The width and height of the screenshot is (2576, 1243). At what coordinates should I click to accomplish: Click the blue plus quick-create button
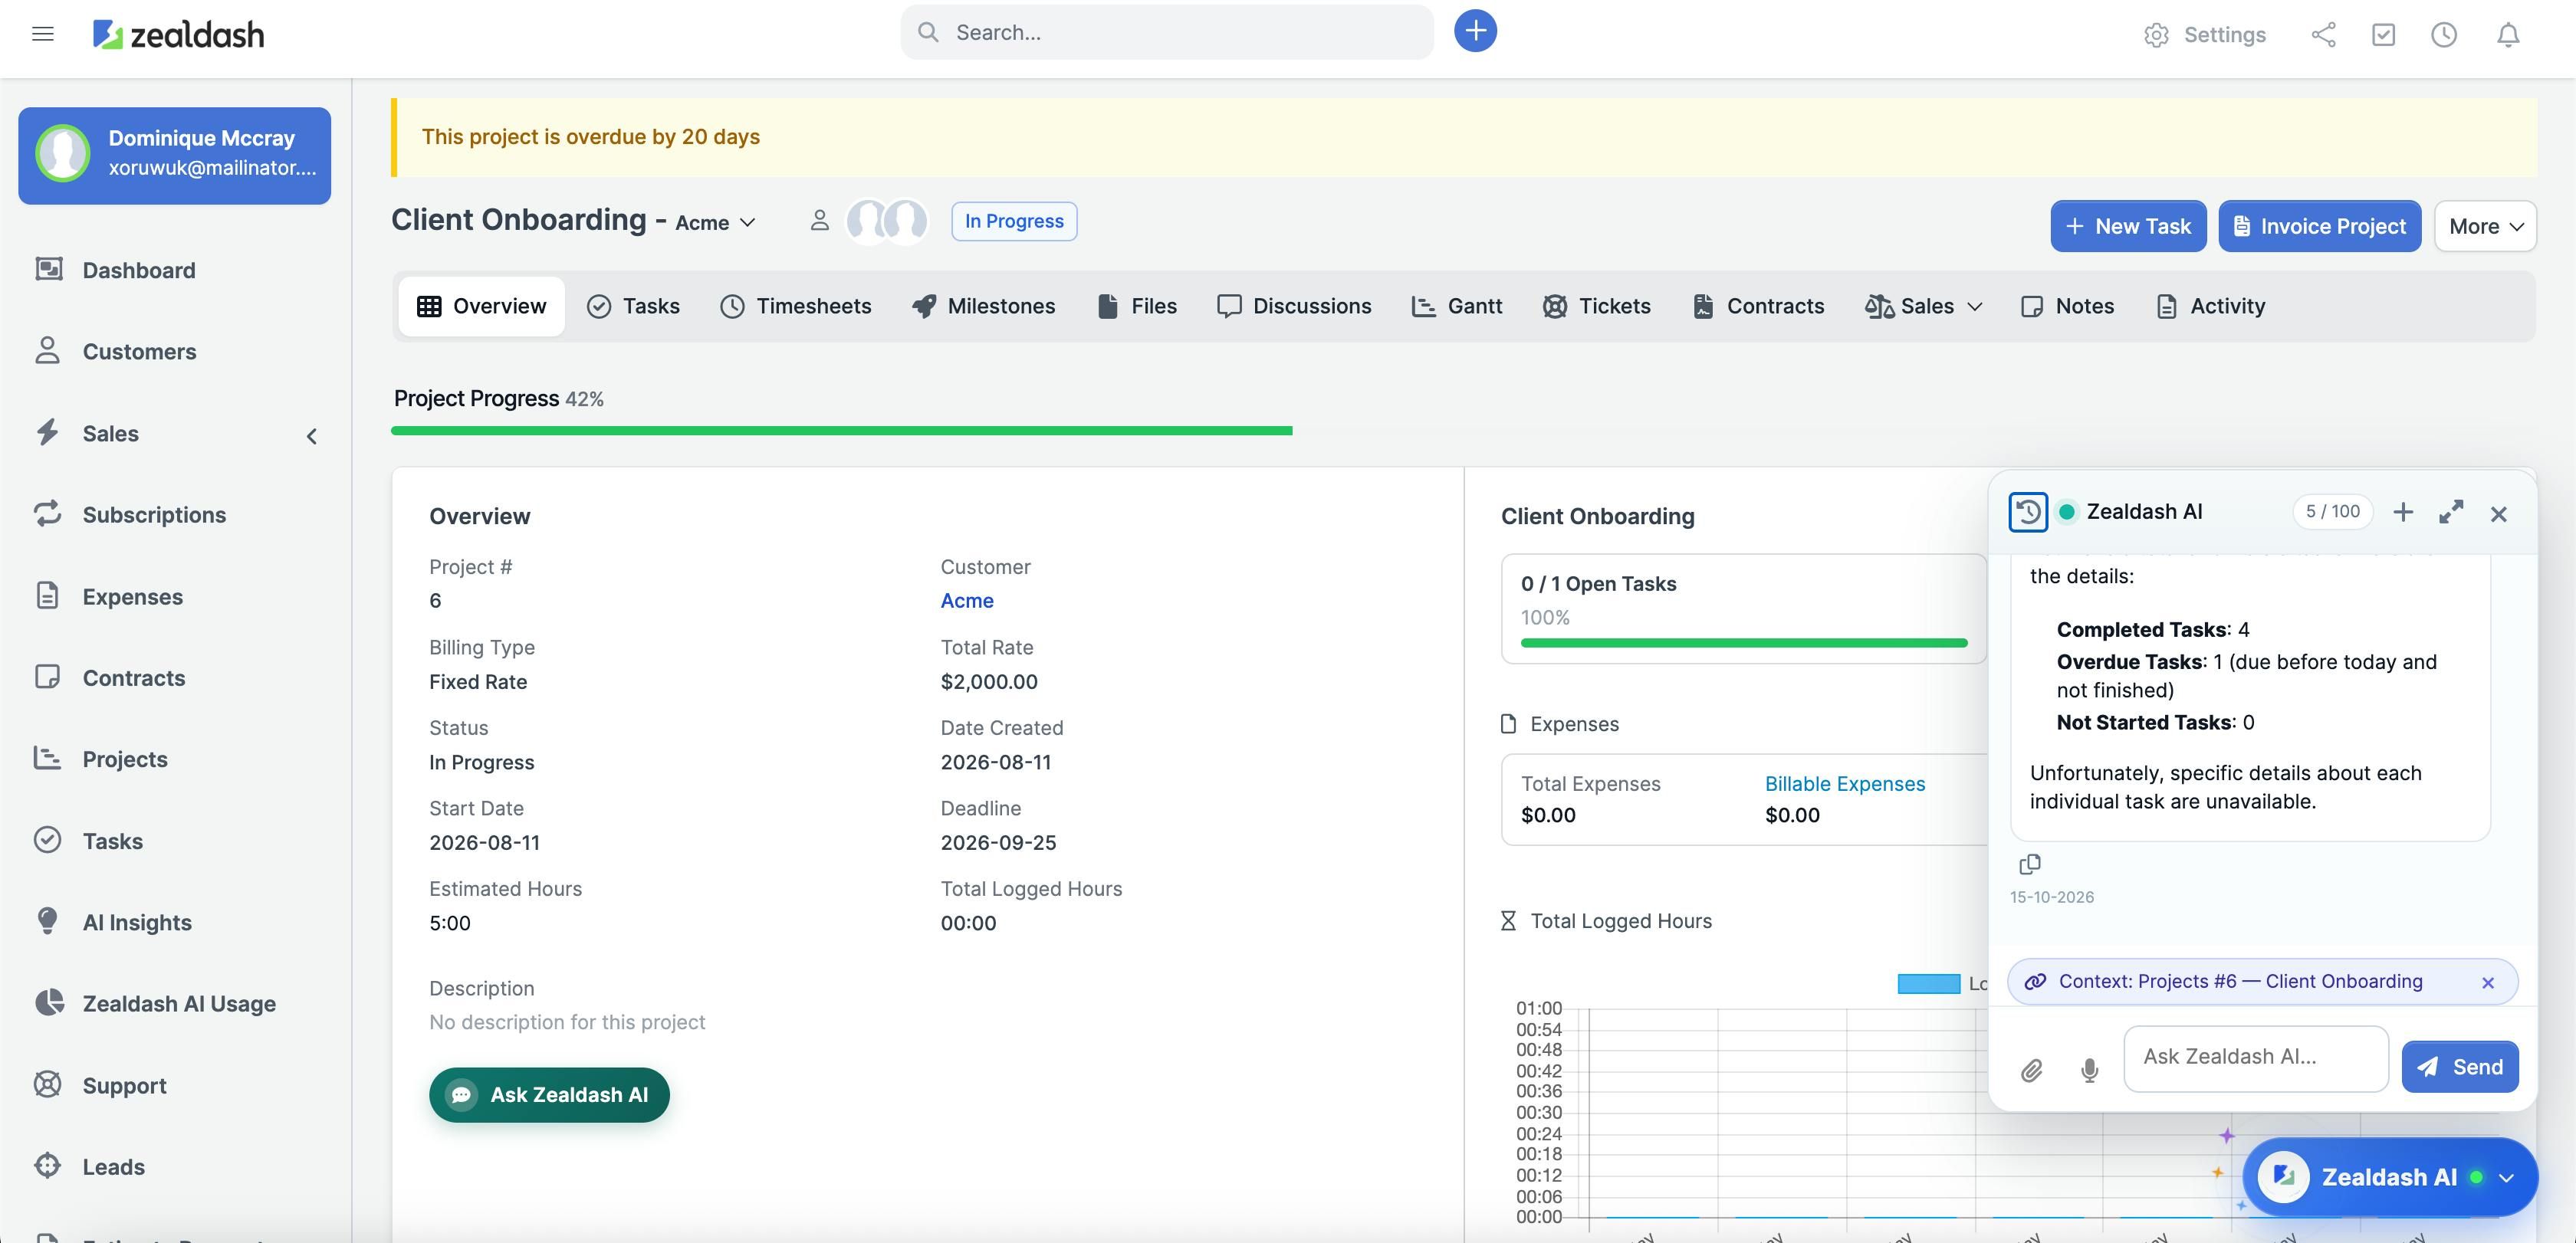coord(1475,31)
